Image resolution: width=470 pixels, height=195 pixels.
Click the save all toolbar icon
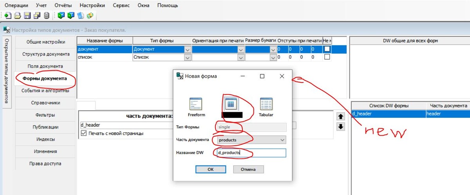coord(37,16)
